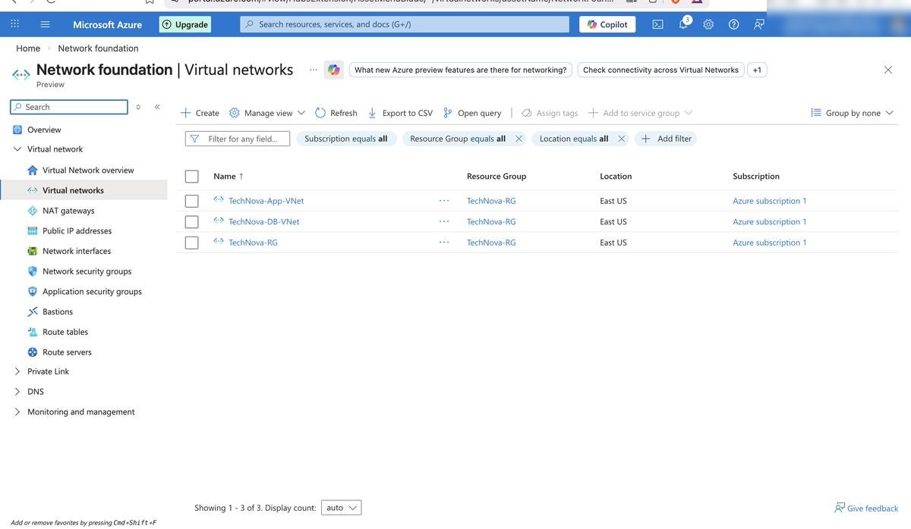Open Manage view dropdown
Image resolution: width=911 pixels, height=529 pixels.
tap(267, 113)
